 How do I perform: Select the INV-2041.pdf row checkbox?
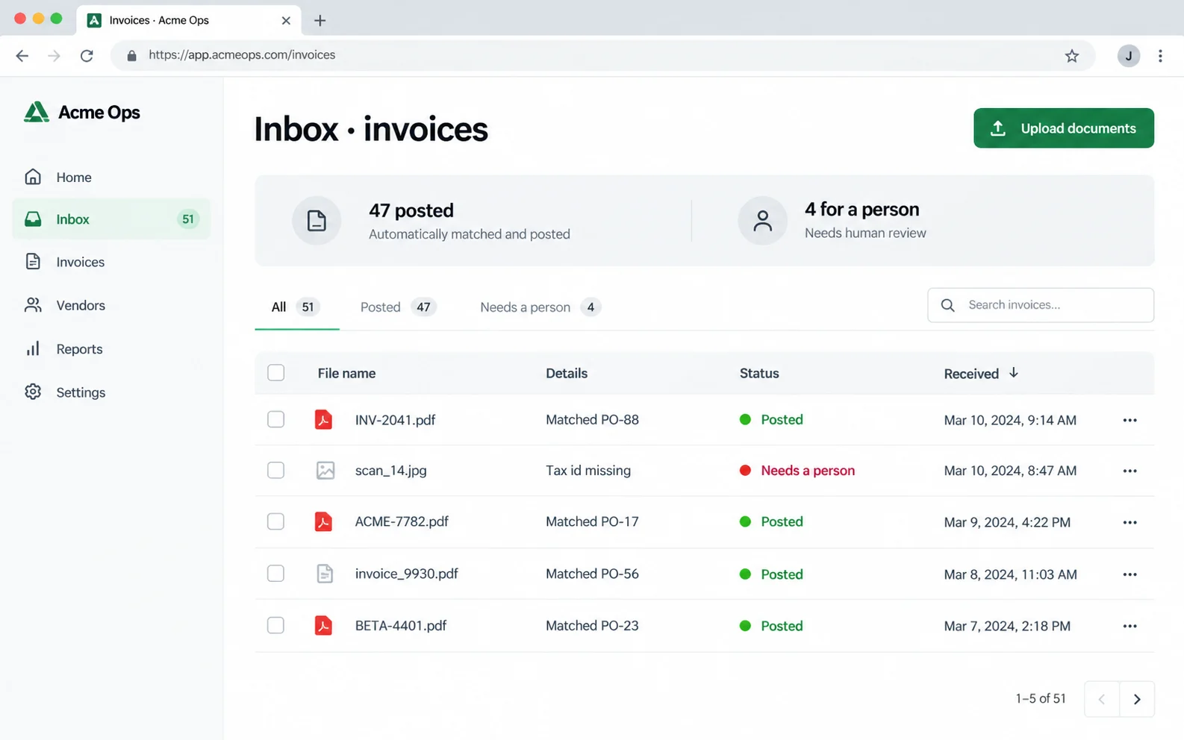pyautogui.click(x=276, y=419)
